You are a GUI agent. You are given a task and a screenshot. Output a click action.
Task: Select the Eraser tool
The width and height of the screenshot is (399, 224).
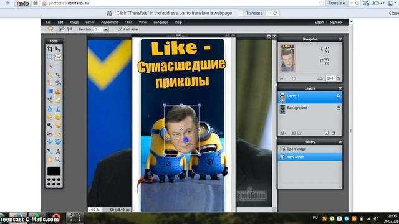tap(50, 83)
